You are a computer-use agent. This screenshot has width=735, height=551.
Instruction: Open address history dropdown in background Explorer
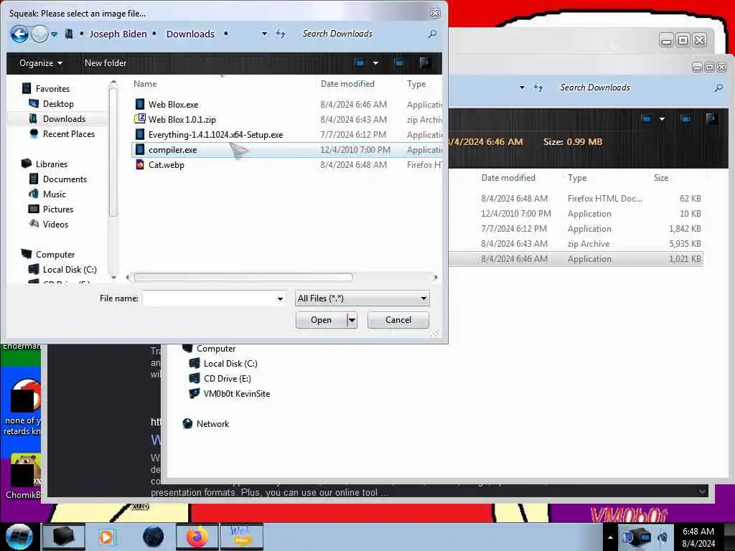tap(522, 88)
